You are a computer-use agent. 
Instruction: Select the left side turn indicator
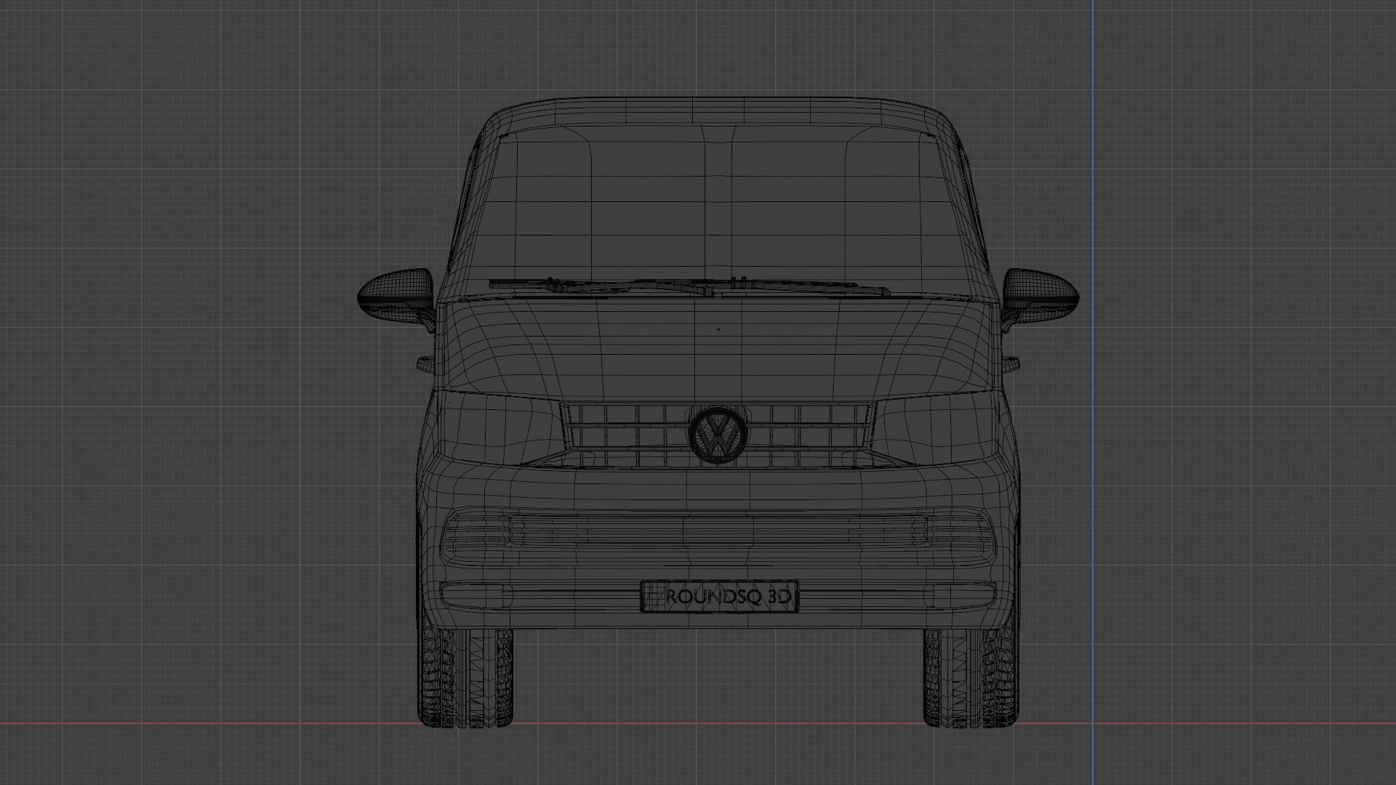(x=425, y=363)
